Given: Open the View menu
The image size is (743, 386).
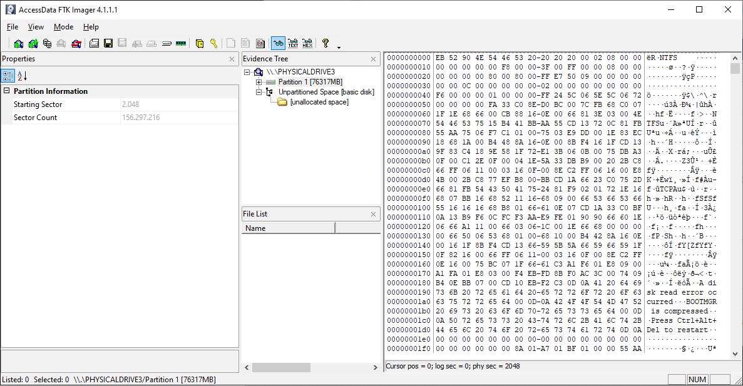Looking at the screenshot, I should point(36,27).
